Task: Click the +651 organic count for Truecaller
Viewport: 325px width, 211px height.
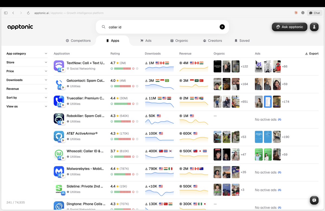Action: point(244,102)
